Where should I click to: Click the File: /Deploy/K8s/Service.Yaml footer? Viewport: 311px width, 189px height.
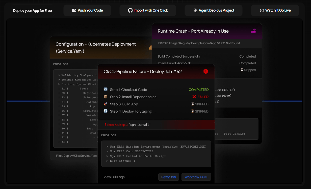(x=77, y=156)
